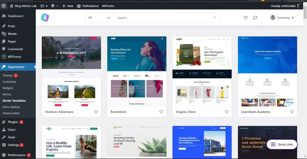Click WPForms icon in sidebar
Image resolution: width=307 pixels, height=159 pixels.
pyautogui.click(x=4, y=57)
